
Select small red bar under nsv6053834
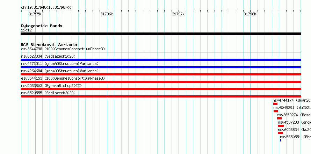pyautogui.click(x=281, y=133)
